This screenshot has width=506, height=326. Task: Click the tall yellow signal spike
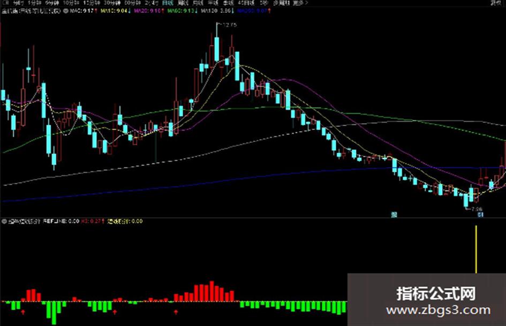pos(476,249)
